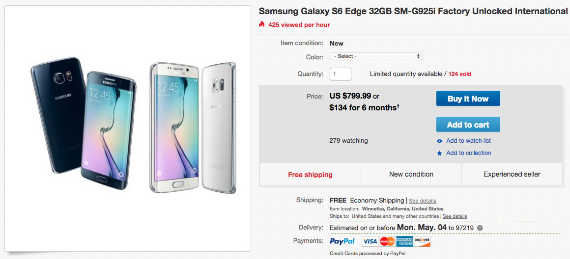Open the delivery estimate help question mark

(x=480, y=228)
